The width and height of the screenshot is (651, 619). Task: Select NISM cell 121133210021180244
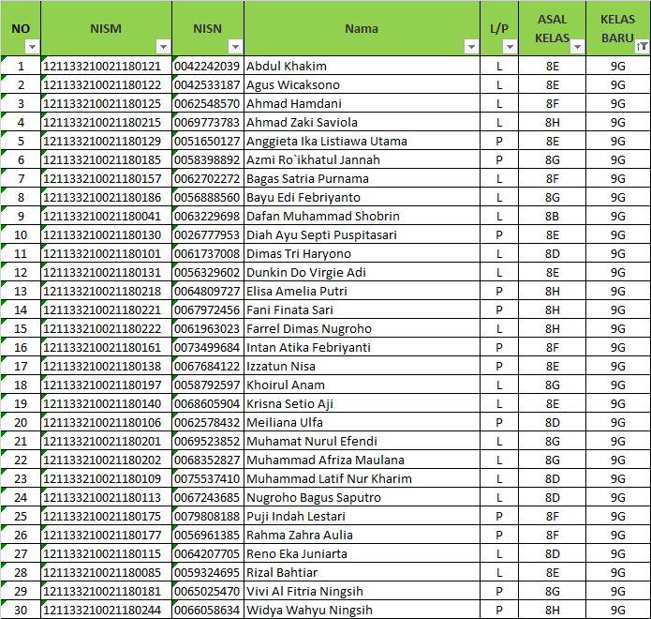[x=106, y=611]
